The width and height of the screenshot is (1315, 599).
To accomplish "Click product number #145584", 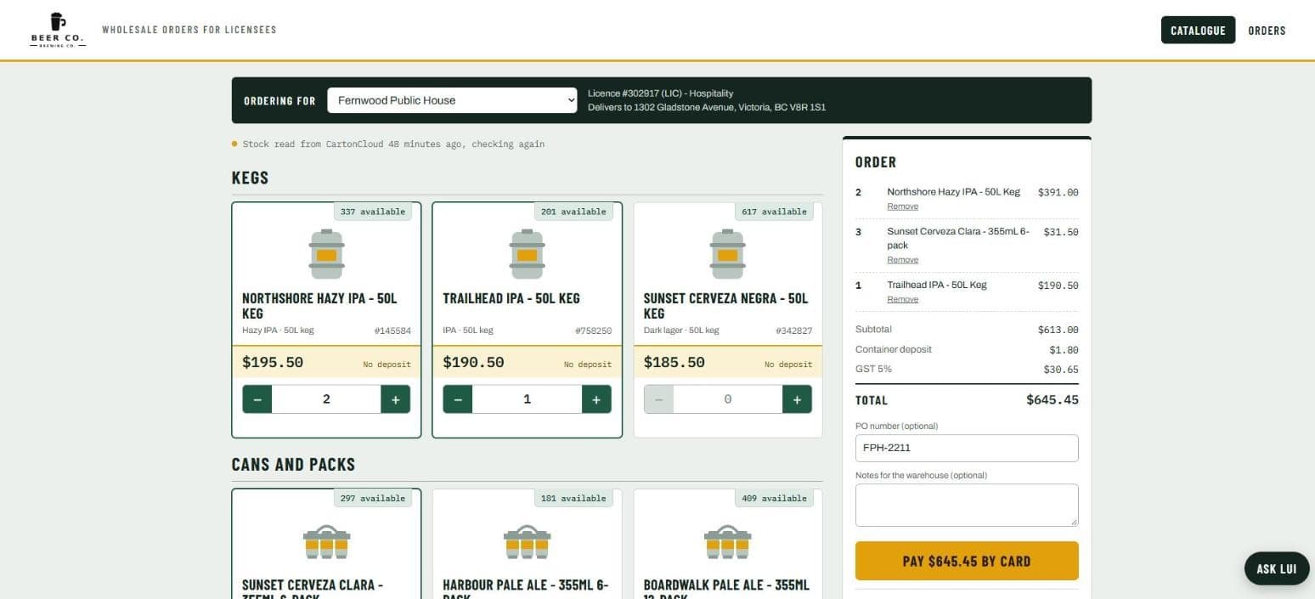I will coord(392,331).
